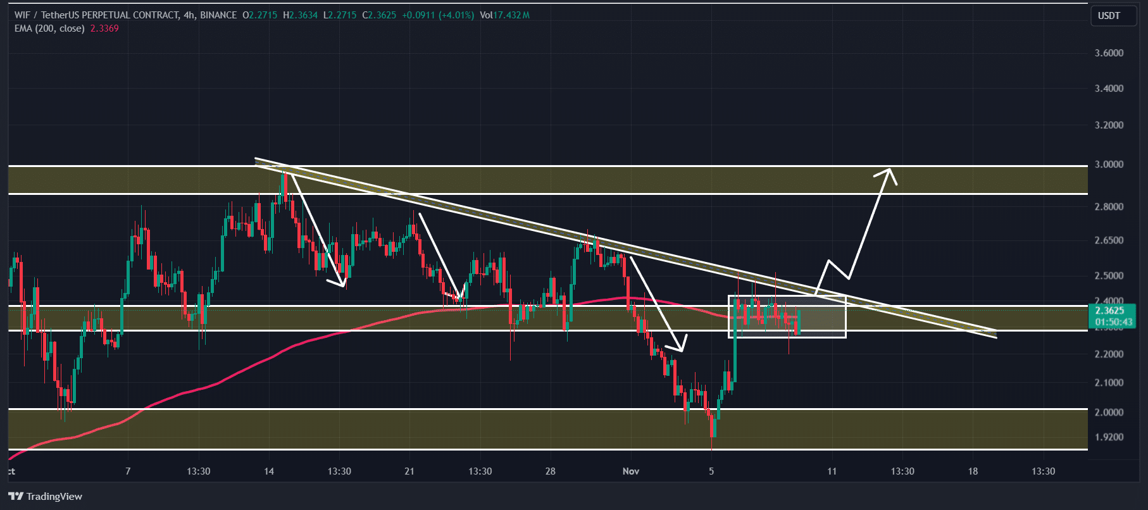This screenshot has height=510, width=1148.
Task: Click the EMA (200, close) indicator legend
Action: pyautogui.click(x=49, y=28)
